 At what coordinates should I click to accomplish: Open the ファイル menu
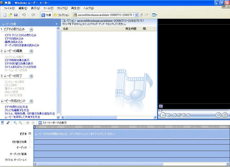9,8
